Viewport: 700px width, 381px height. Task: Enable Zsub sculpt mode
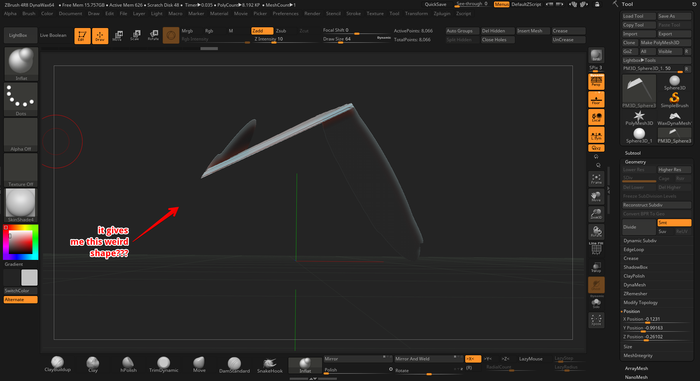[x=285, y=31]
